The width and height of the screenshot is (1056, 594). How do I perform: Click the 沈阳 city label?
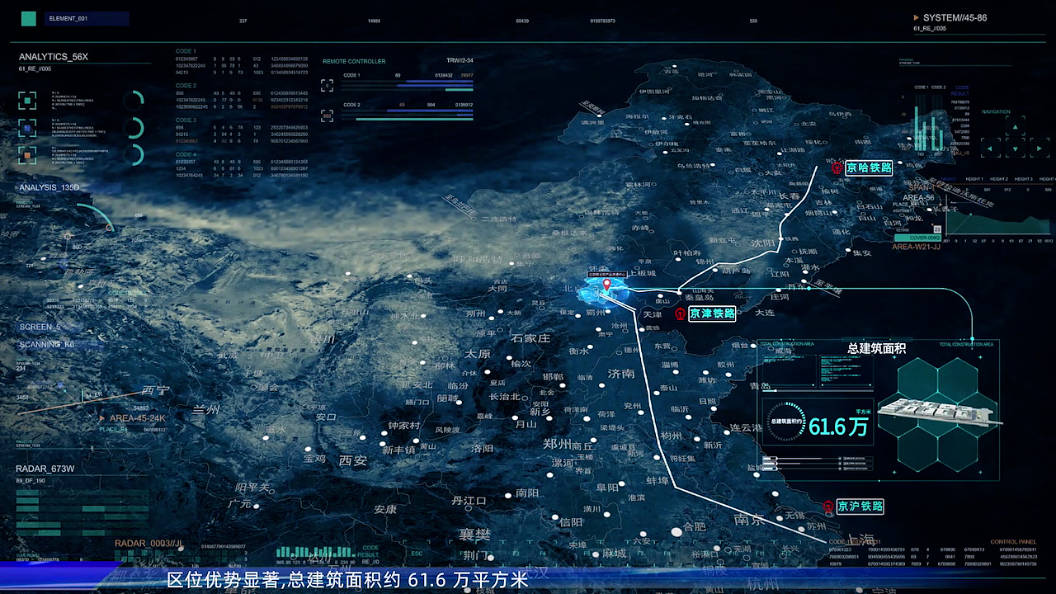763,244
